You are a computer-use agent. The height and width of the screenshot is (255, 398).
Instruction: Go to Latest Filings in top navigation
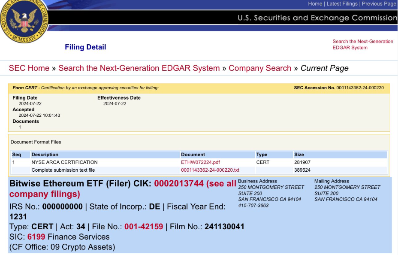point(342,4)
